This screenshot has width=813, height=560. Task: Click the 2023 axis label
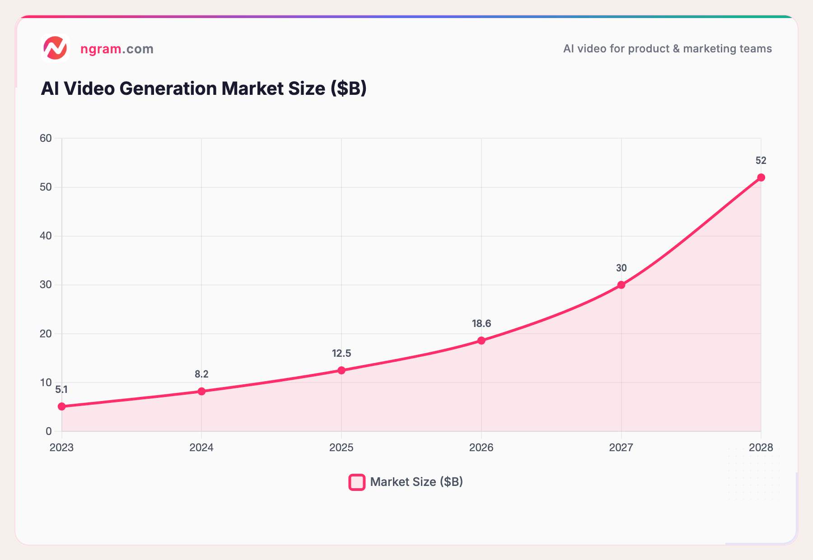(62, 448)
